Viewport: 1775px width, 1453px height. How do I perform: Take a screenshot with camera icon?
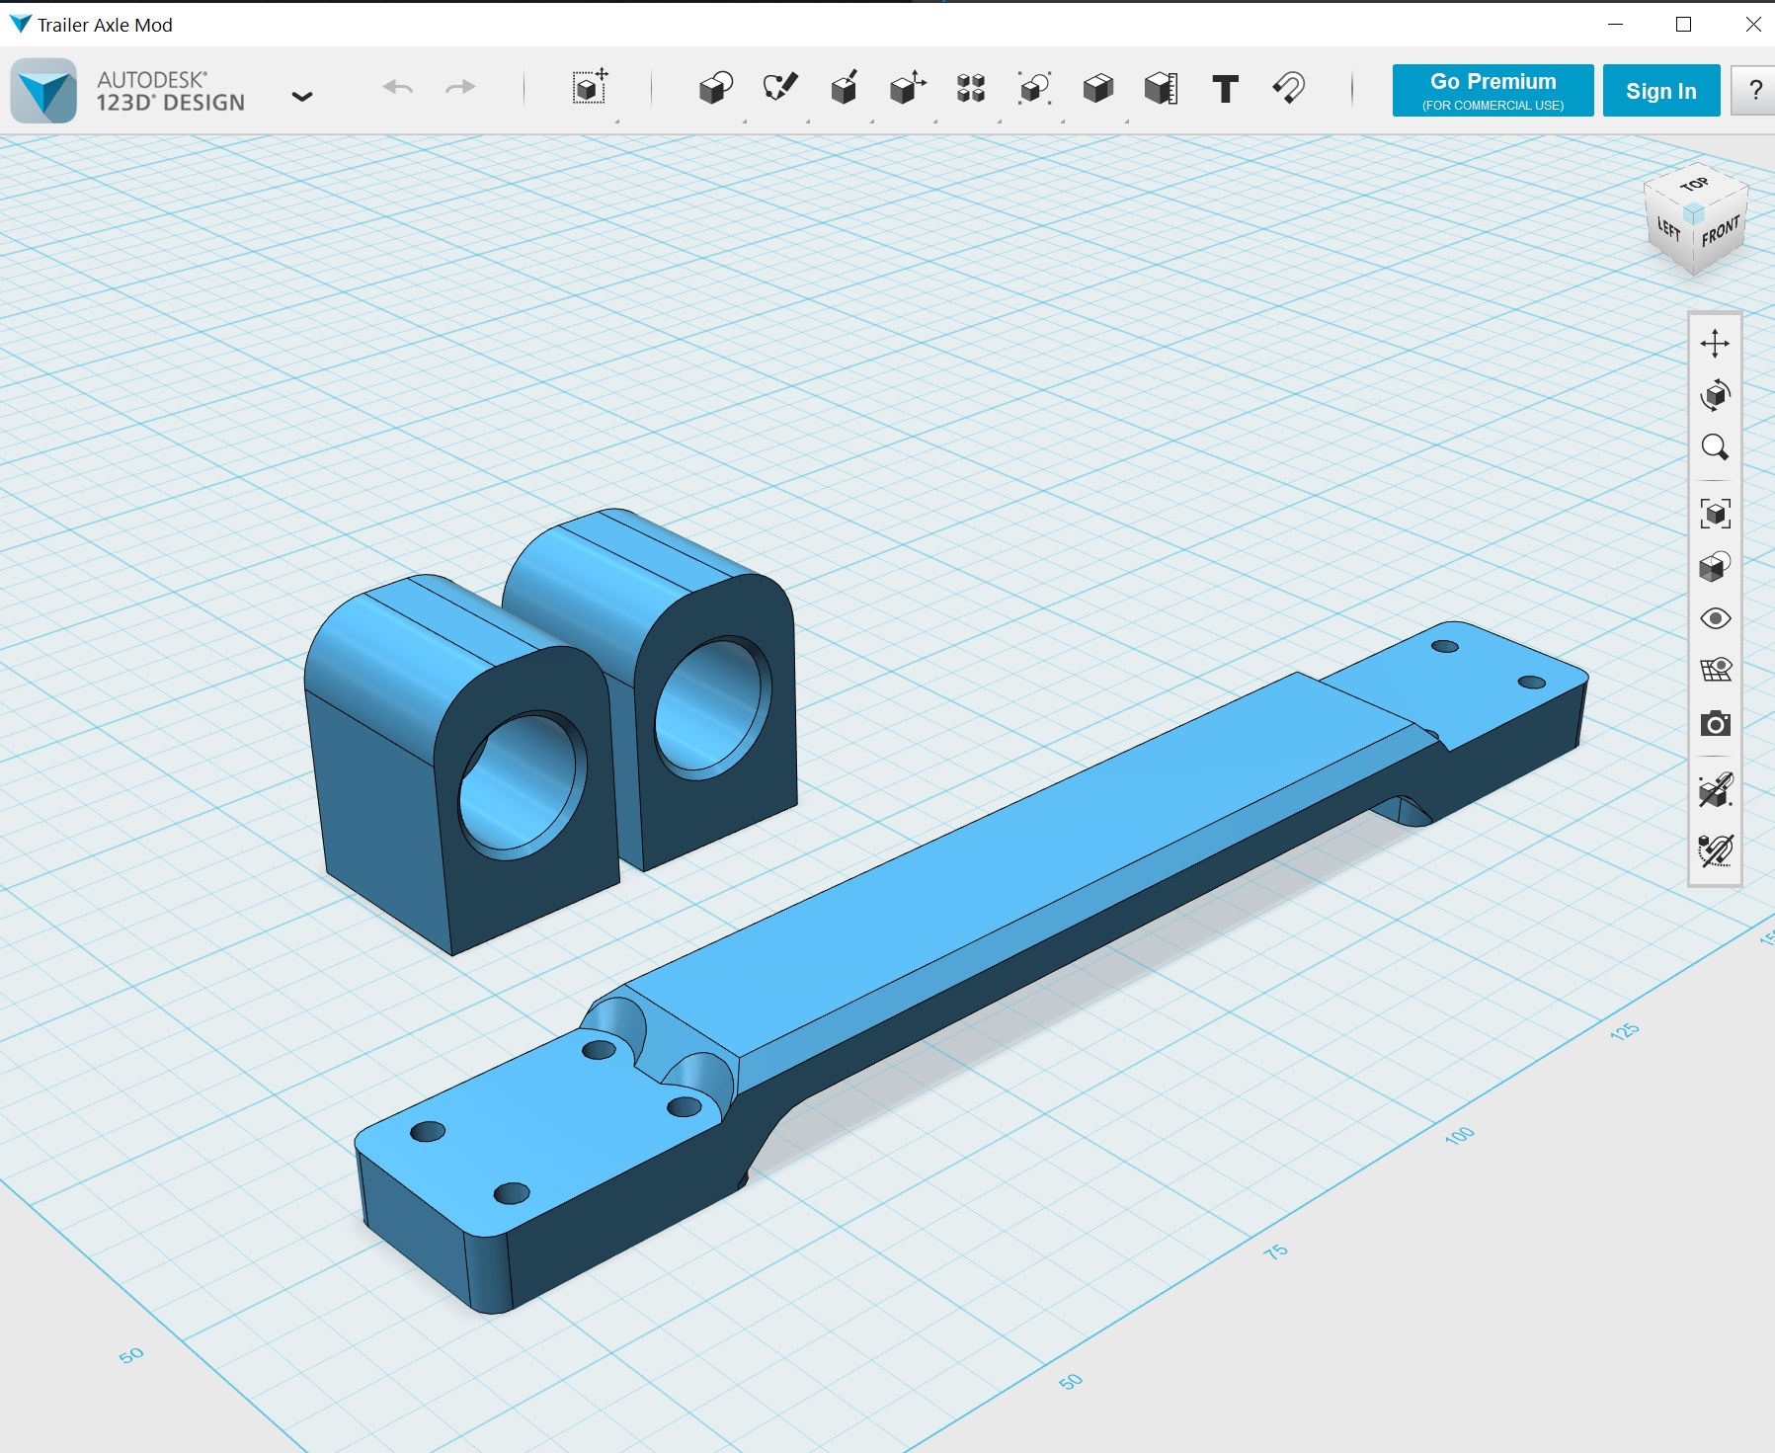tap(1716, 724)
